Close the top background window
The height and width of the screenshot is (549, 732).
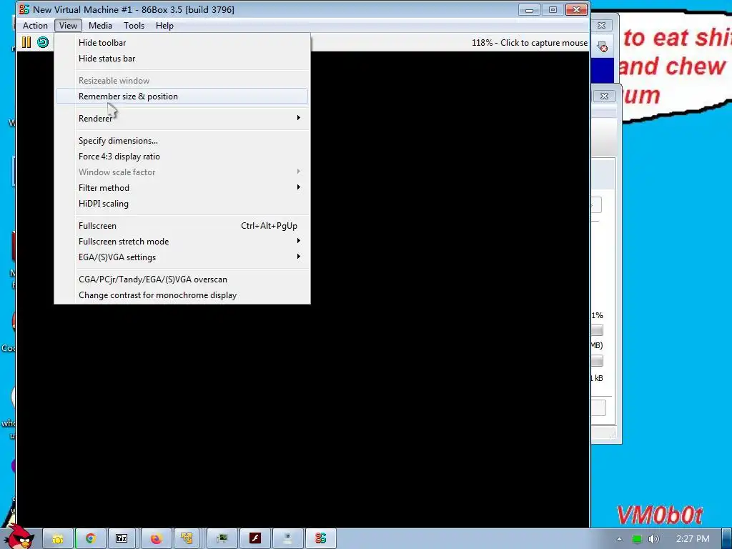[602, 25]
